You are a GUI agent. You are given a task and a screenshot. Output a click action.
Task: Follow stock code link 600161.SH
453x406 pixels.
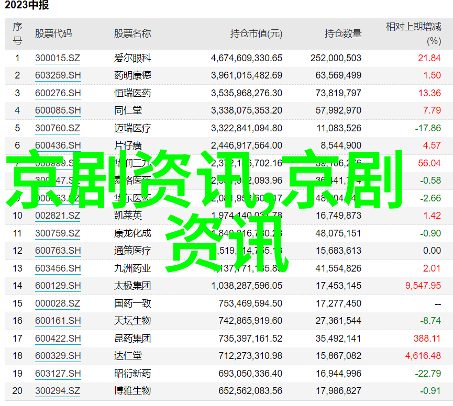[x=58, y=321]
